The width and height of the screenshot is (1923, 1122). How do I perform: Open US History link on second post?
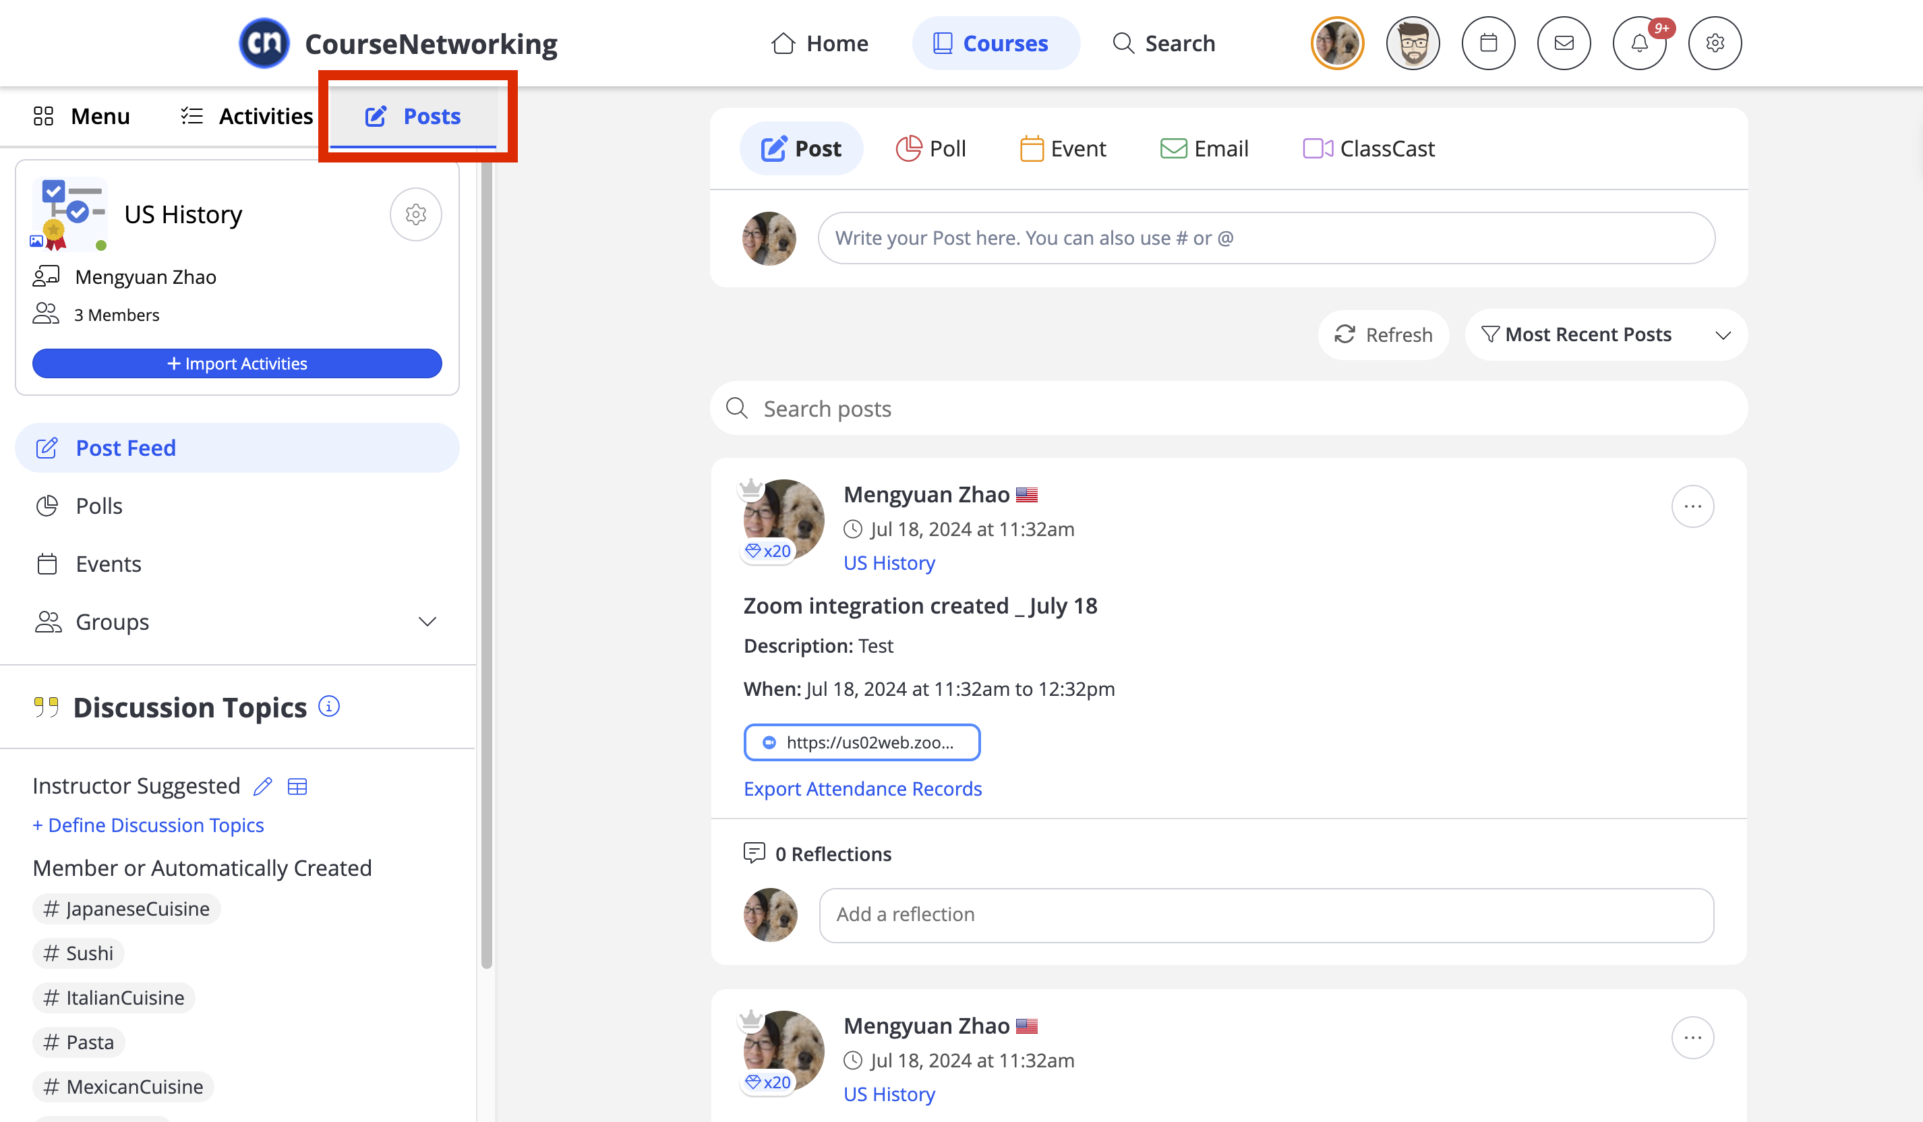point(889,1094)
